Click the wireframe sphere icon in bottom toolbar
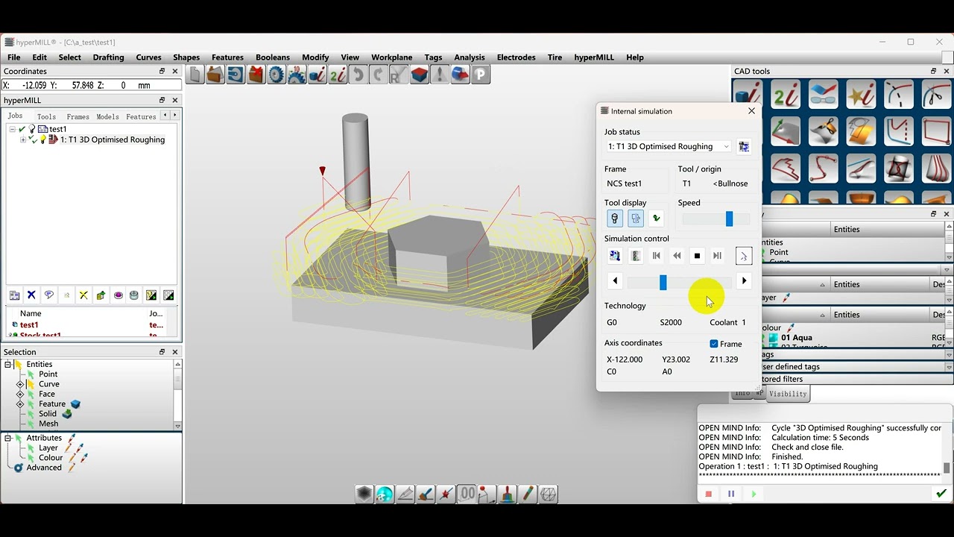This screenshot has height=537, width=954. pyautogui.click(x=548, y=494)
